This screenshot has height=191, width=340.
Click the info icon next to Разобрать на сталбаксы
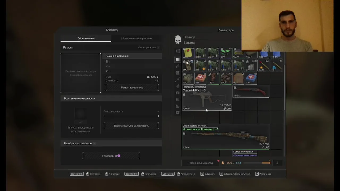pos(94,144)
